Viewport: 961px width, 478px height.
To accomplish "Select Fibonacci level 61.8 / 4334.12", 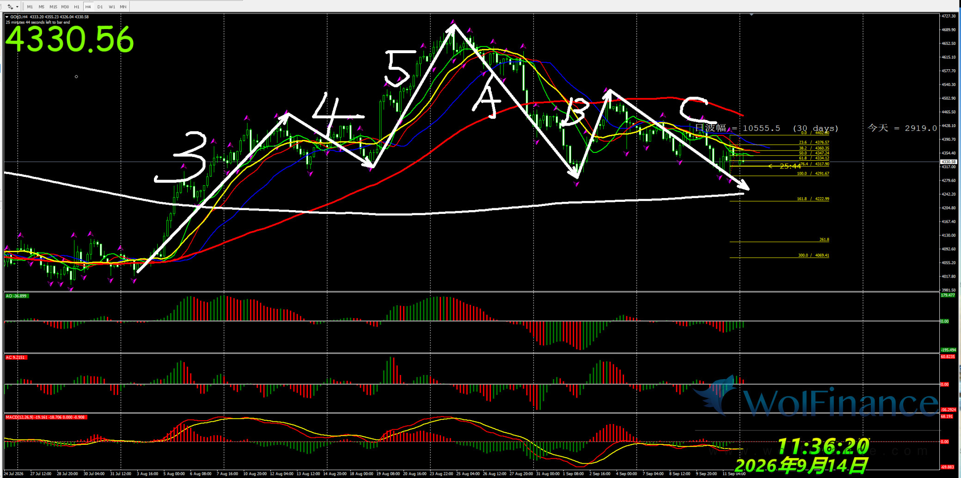I will pyautogui.click(x=814, y=158).
